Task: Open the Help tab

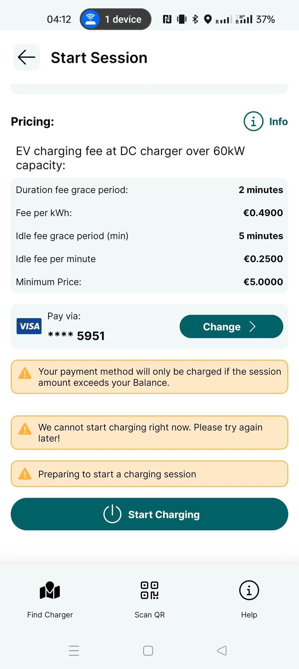Action: [249, 599]
